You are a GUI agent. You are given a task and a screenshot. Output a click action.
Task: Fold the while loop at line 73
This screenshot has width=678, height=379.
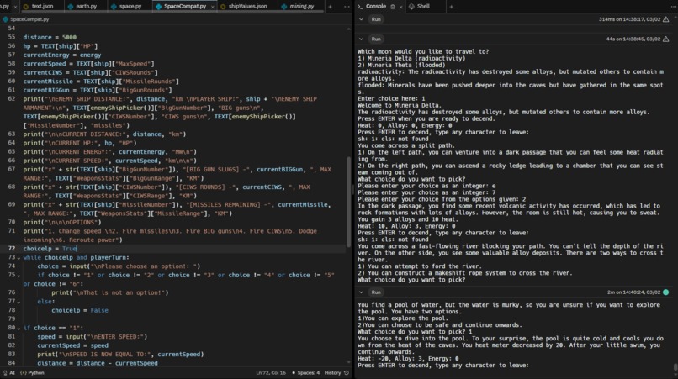coord(19,257)
